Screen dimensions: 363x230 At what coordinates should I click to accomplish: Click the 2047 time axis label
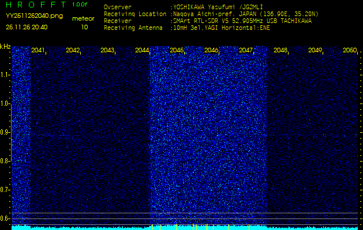coord(246,50)
